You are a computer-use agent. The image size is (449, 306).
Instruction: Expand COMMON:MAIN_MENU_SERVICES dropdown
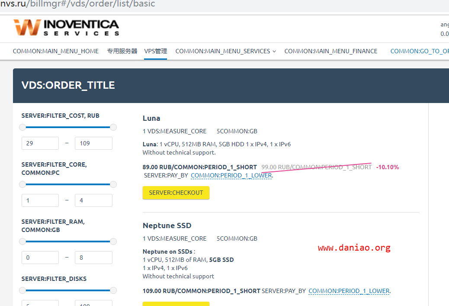click(226, 51)
